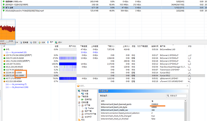Click the qBittorrent 4.1.8*DHE* client cell
The width and height of the screenshot is (207, 121).
click(169, 78)
